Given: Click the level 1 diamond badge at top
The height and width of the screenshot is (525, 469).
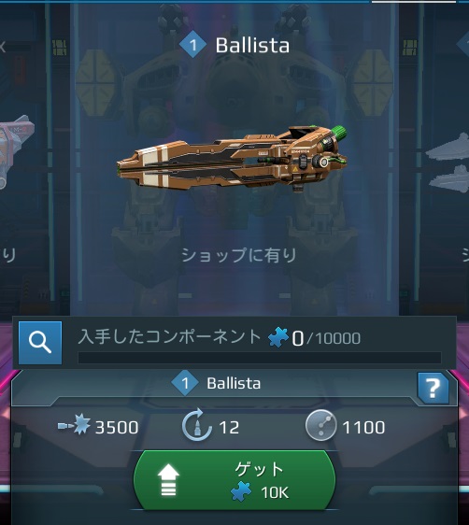Looking at the screenshot, I should point(192,45).
